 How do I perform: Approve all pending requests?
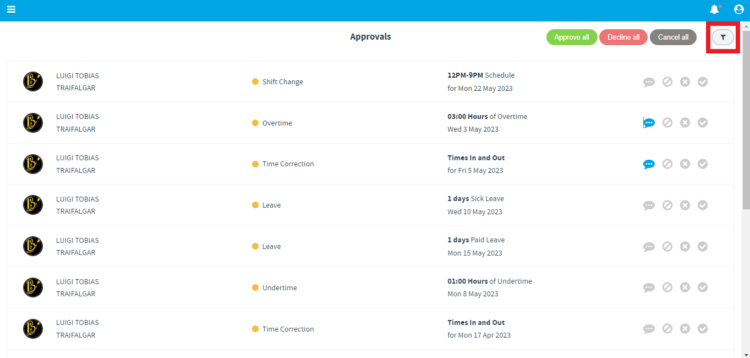[x=572, y=37]
